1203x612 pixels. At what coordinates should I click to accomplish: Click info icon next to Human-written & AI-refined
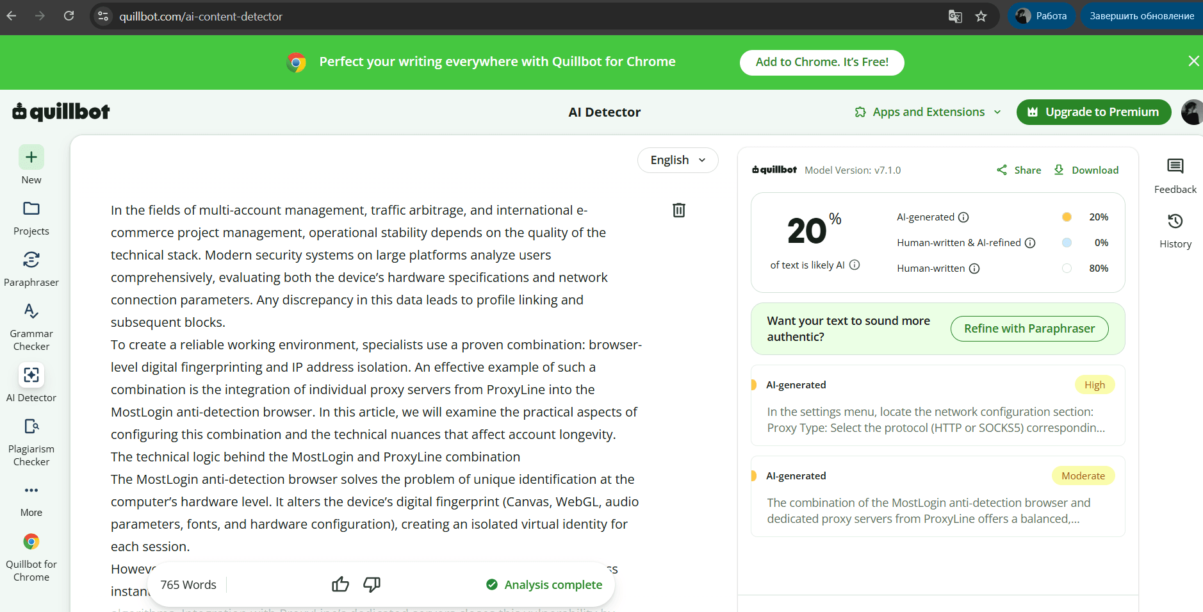1030,243
